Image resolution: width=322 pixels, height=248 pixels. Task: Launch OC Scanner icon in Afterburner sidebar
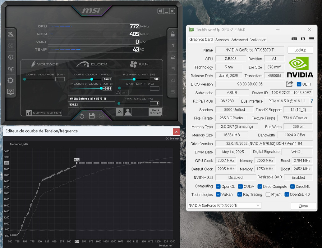point(11,69)
